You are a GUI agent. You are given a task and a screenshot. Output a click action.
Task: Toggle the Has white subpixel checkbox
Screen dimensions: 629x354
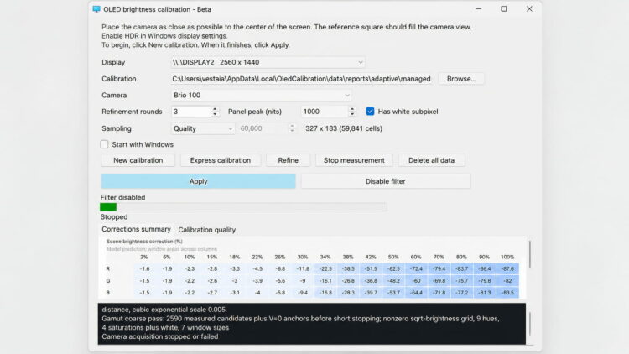[x=370, y=112]
